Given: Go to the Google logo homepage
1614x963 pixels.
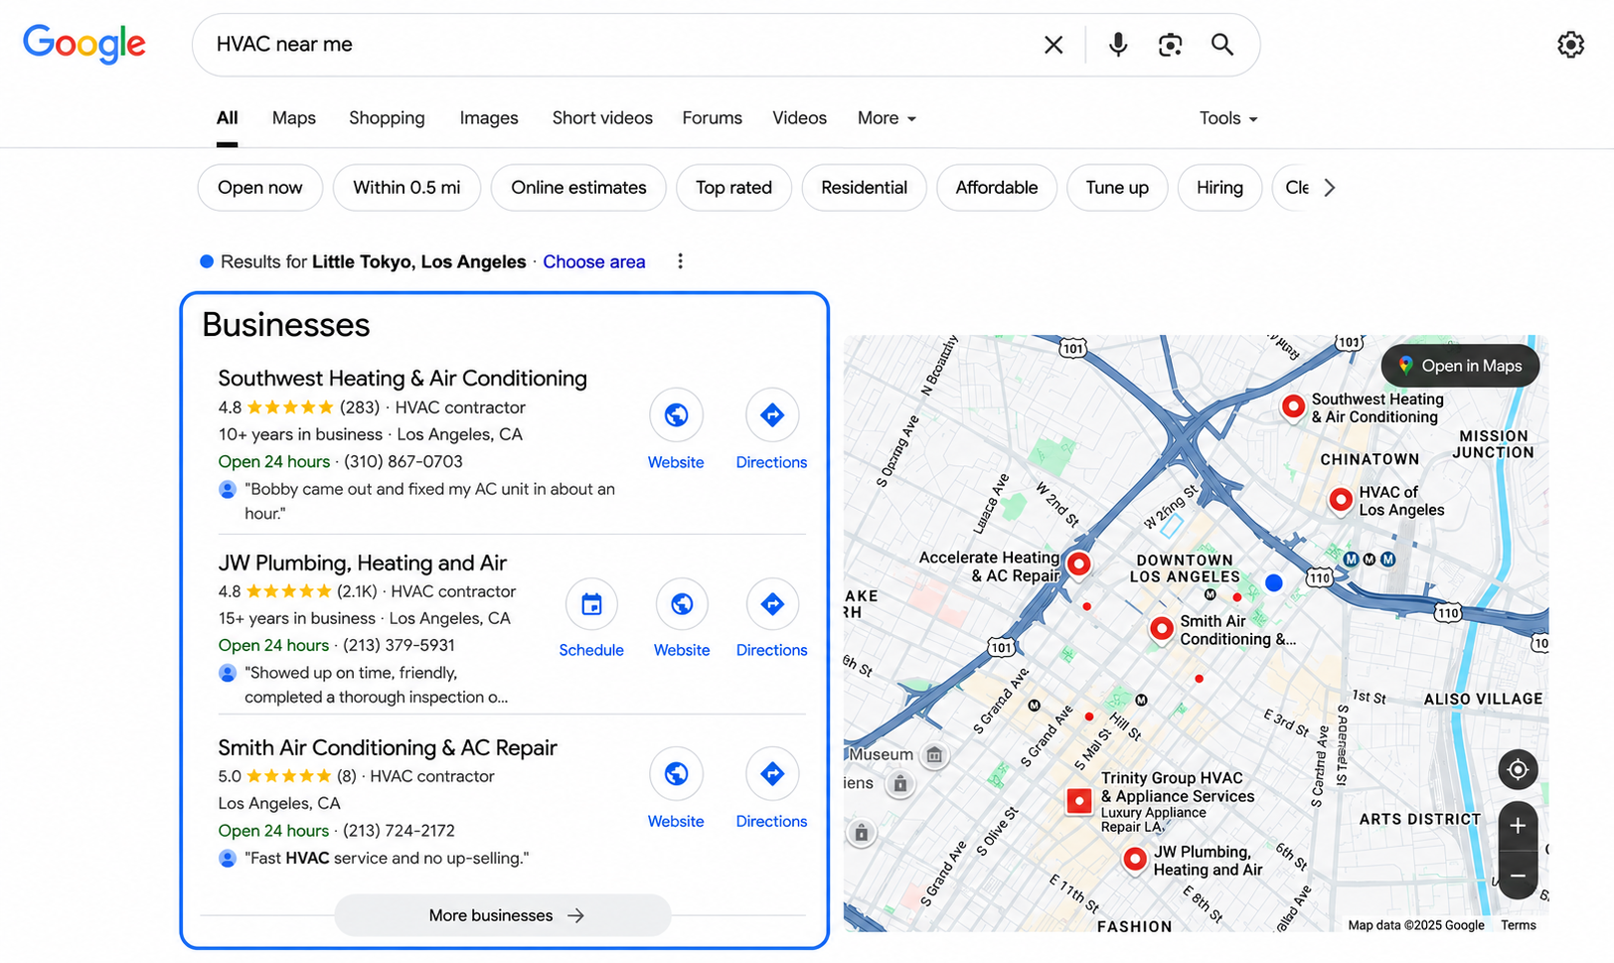Looking at the screenshot, I should (x=84, y=44).
